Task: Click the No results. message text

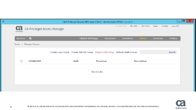Action: pos(97,72)
